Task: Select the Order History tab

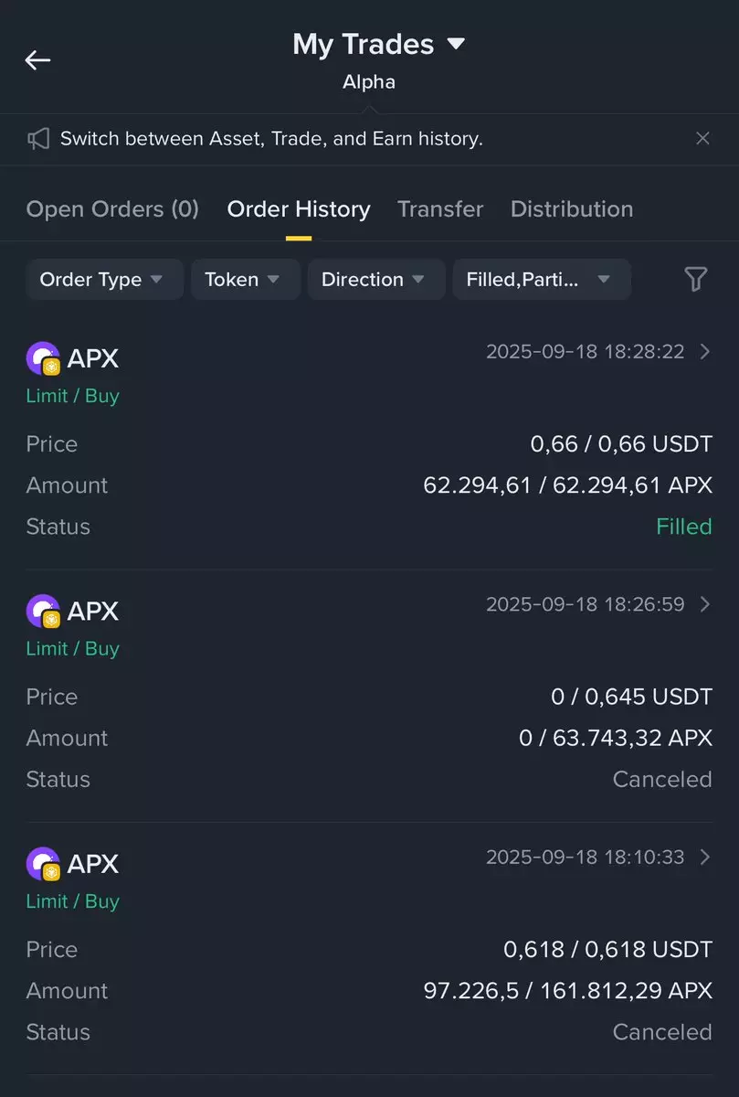Action: click(299, 209)
